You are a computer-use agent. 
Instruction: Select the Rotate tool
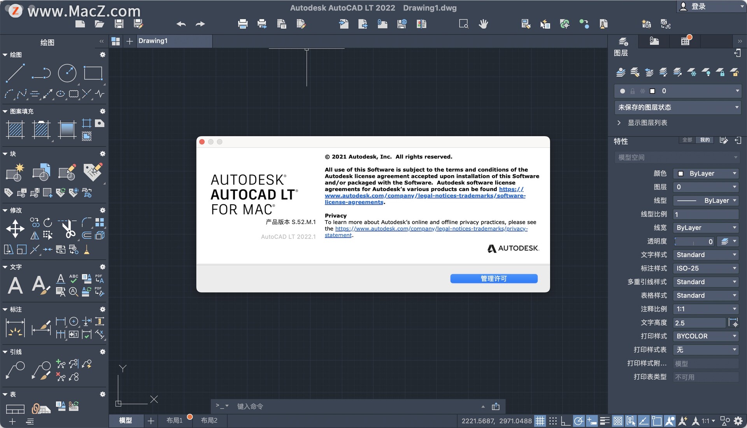coord(47,223)
